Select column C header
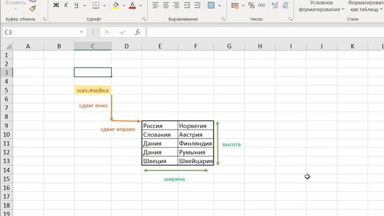The image size is (384, 216). tap(93, 46)
